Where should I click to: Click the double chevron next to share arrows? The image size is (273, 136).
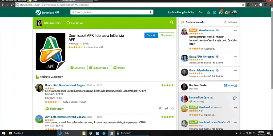pos(172,109)
